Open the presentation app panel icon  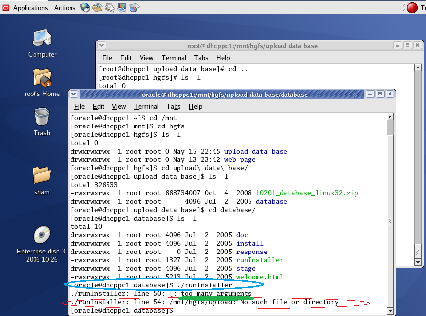(x=122, y=7)
